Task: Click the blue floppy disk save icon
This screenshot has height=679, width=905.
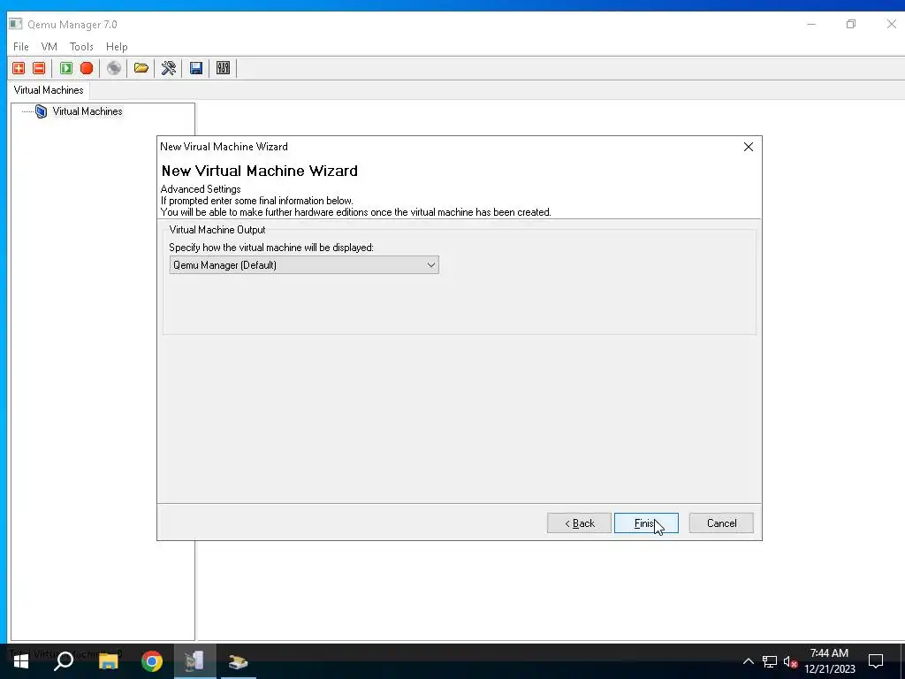Action: pos(195,68)
